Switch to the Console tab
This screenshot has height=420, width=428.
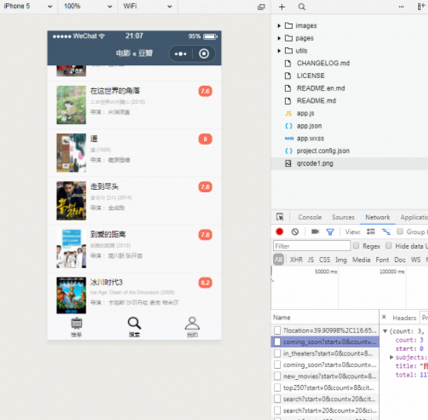(310, 218)
